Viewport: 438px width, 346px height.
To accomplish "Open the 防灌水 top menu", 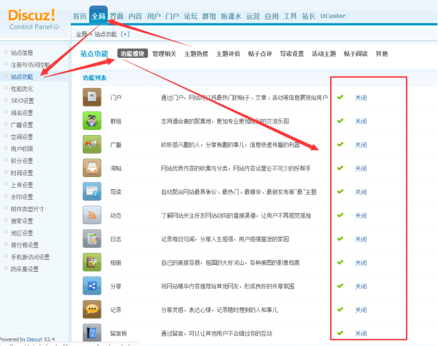I will [231, 16].
